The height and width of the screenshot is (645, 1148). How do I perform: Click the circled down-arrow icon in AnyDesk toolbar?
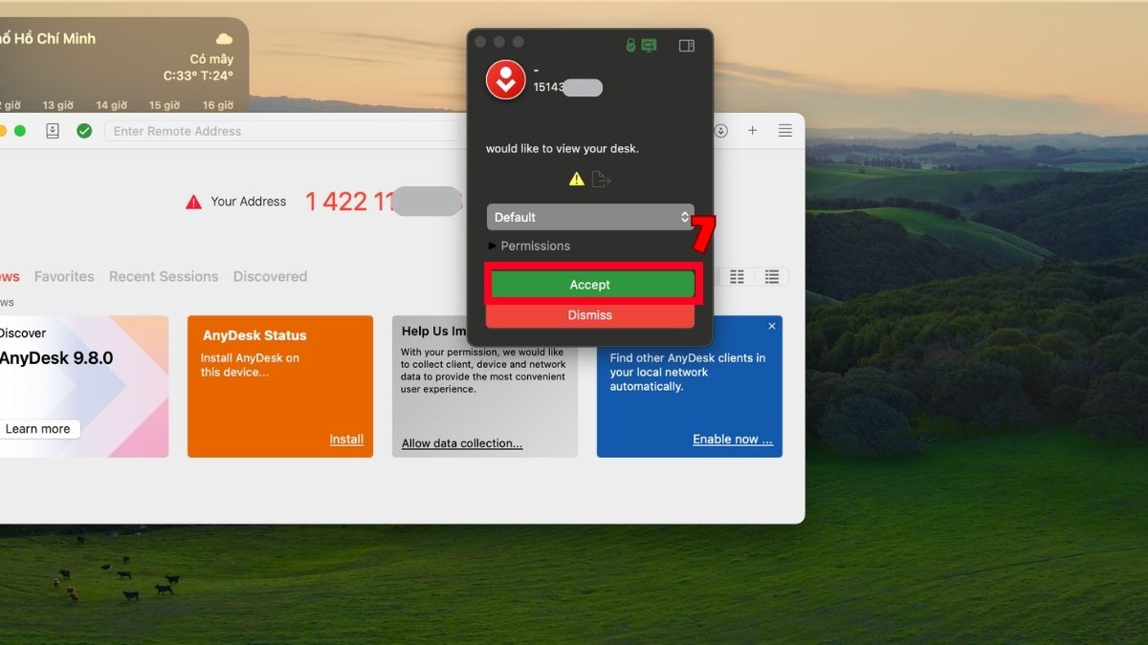tap(721, 131)
